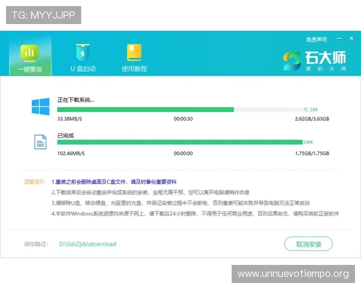
Task: Click tip 2 about automatic restart
Action: pos(150,193)
